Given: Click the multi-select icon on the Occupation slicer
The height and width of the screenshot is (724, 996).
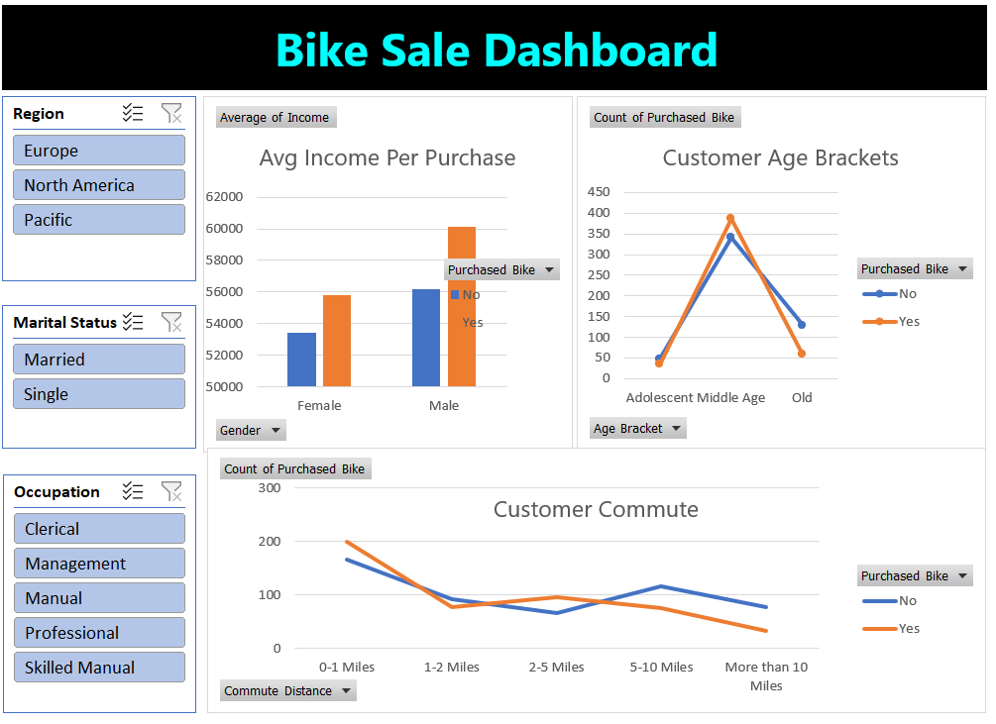Looking at the screenshot, I should [133, 491].
